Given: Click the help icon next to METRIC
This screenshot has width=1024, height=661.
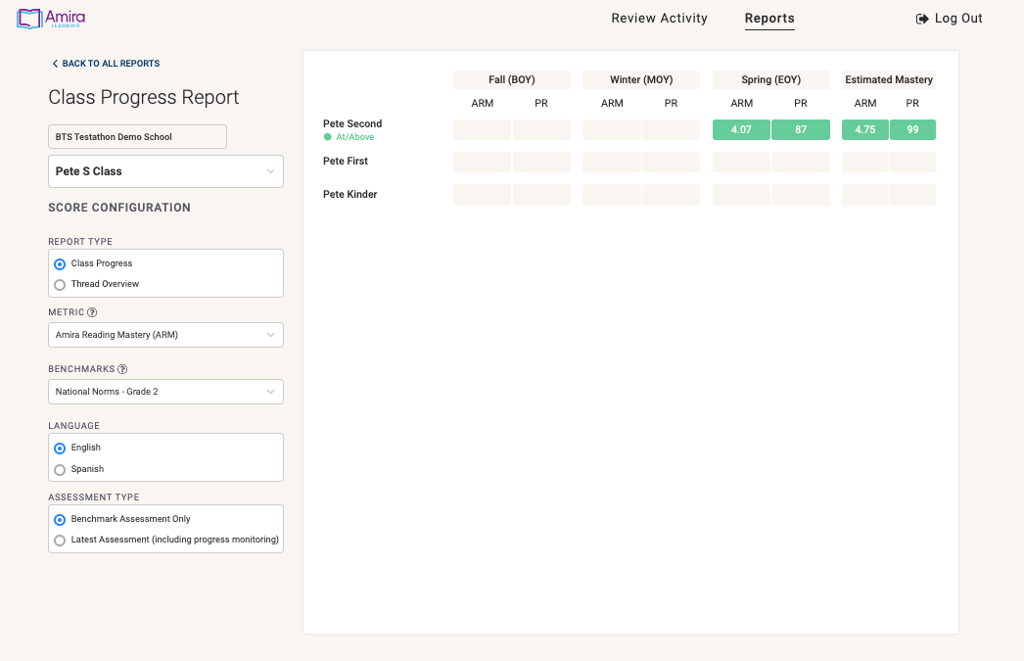Looking at the screenshot, I should coord(93,311).
